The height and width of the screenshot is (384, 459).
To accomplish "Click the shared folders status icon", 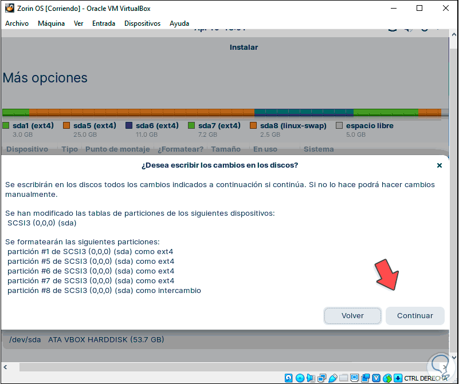I will [344, 378].
